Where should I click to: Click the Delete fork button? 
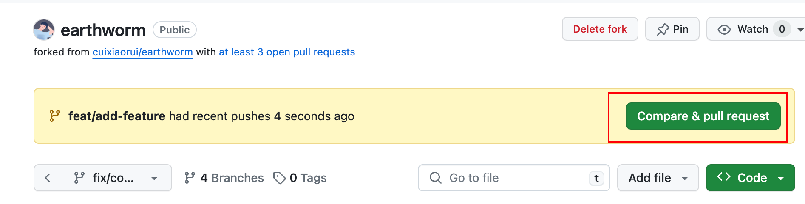point(600,29)
